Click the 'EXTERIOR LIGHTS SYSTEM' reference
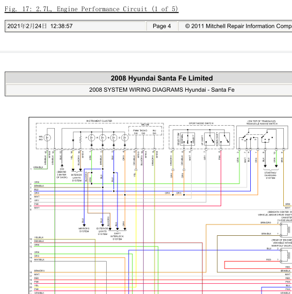292x294 pixels. (x=102, y=231)
